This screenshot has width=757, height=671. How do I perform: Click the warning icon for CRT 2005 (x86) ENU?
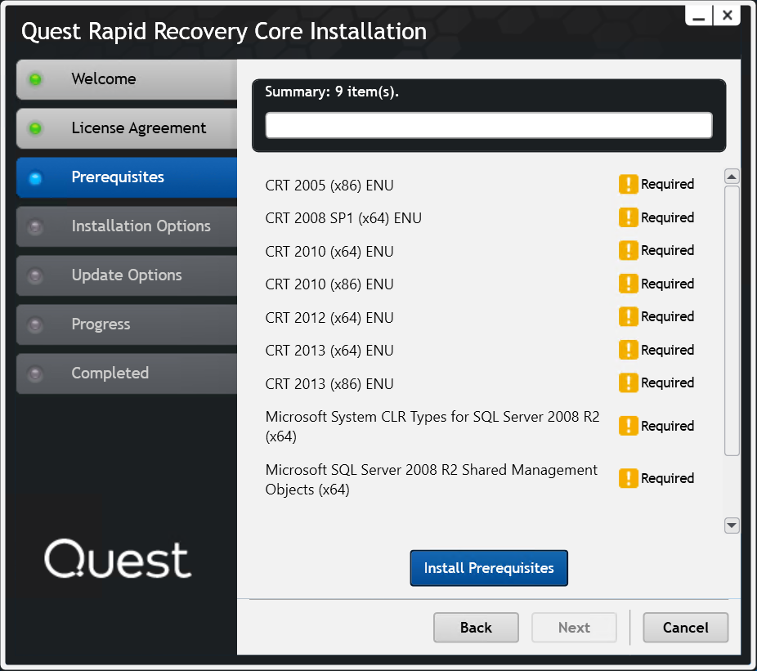[628, 184]
